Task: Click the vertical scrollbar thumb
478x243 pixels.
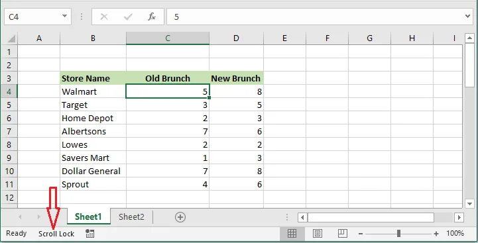Action: click(x=469, y=66)
